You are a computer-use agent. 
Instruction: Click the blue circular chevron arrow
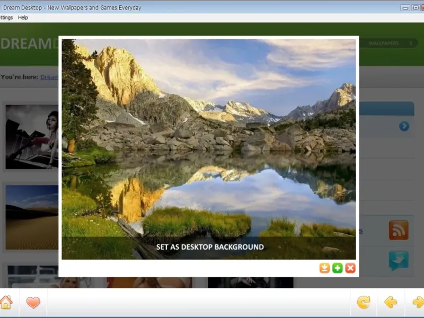pyautogui.click(x=404, y=126)
